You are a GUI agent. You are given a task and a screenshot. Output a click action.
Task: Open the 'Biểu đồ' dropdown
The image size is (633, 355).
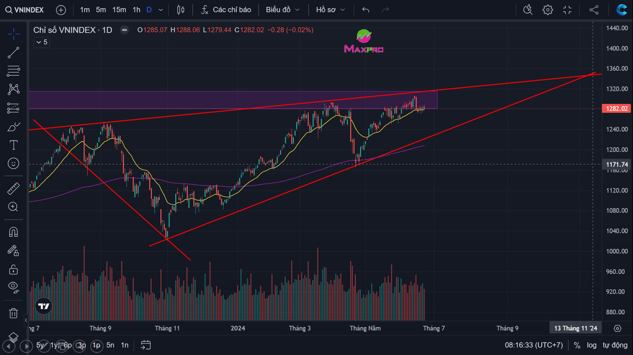(x=283, y=10)
